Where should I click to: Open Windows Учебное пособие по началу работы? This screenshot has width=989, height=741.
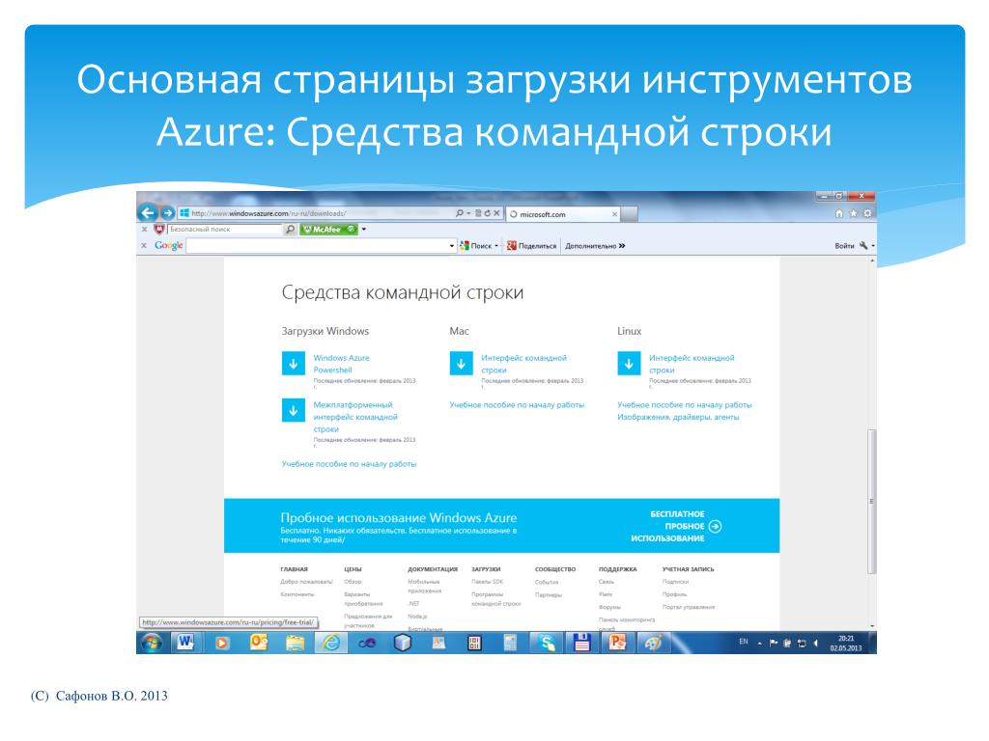(349, 464)
